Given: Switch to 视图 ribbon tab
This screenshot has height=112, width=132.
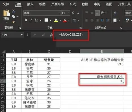Looking at the screenshot, I should click(x=109, y=4).
